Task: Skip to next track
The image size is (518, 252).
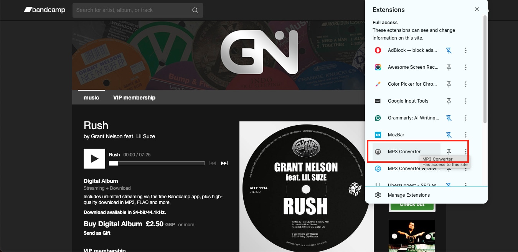Action: pos(224,163)
